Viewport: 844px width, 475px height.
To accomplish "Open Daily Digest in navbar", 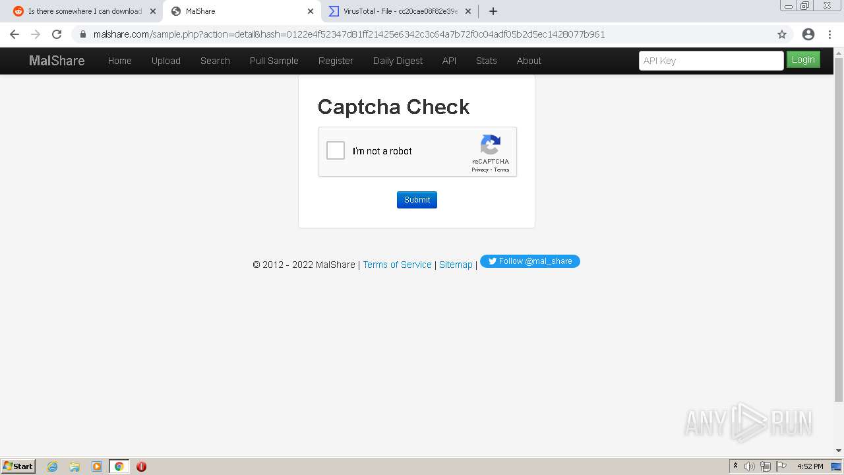I will (x=398, y=61).
